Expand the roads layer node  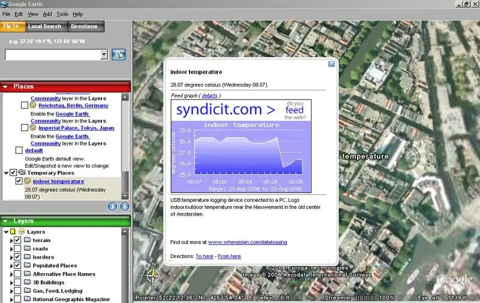[11, 249]
